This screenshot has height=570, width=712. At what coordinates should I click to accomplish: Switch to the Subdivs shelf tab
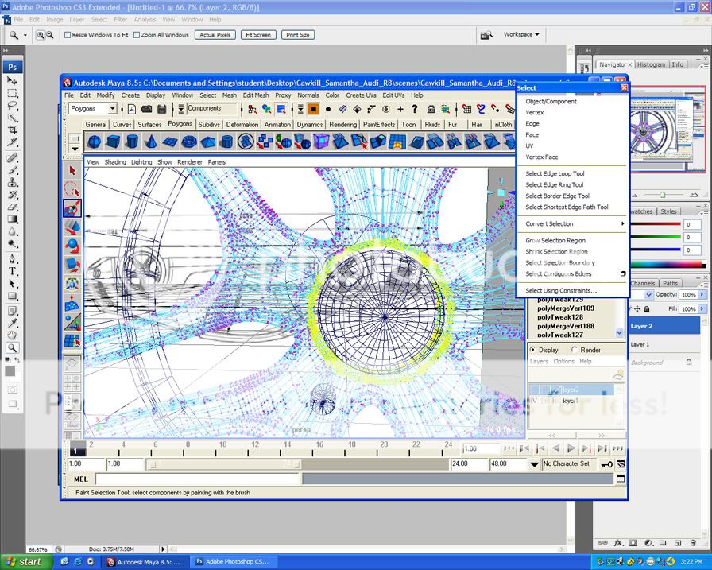209,125
